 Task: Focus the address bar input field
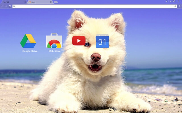pos(95,6)
